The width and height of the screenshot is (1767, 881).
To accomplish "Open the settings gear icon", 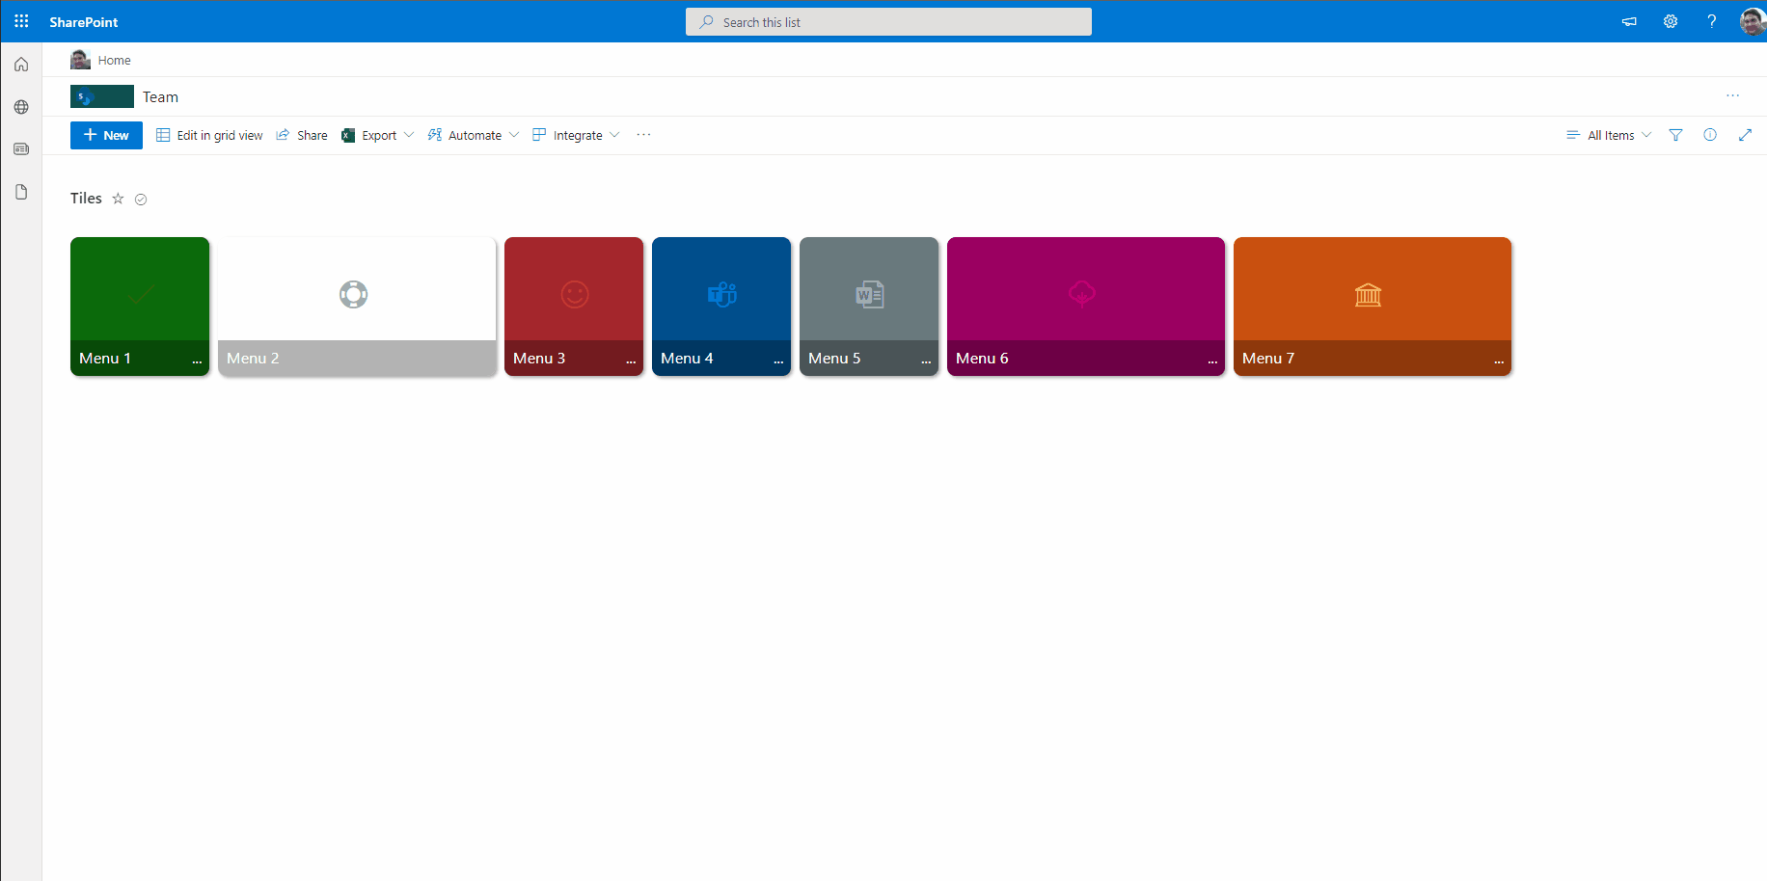I will [x=1671, y=21].
